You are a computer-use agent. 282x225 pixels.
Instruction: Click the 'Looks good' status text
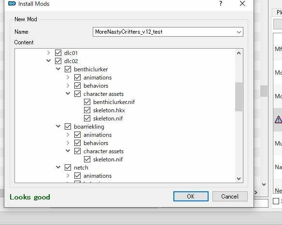30,197
